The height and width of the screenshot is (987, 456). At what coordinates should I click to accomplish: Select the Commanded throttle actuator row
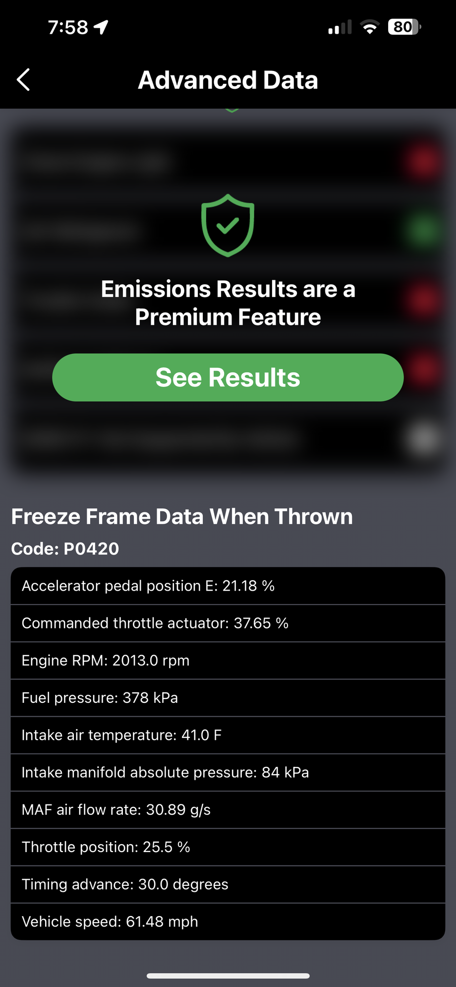[x=228, y=623]
